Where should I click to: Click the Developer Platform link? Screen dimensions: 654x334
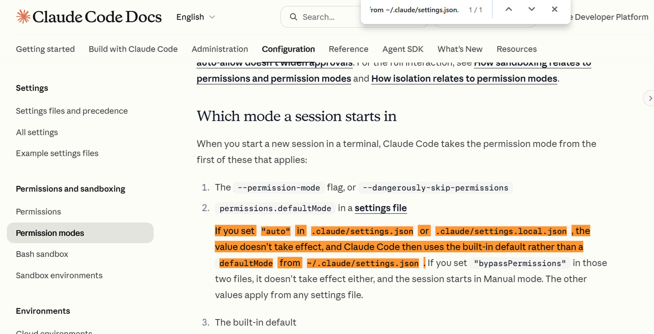pyautogui.click(x=611, y=17)
